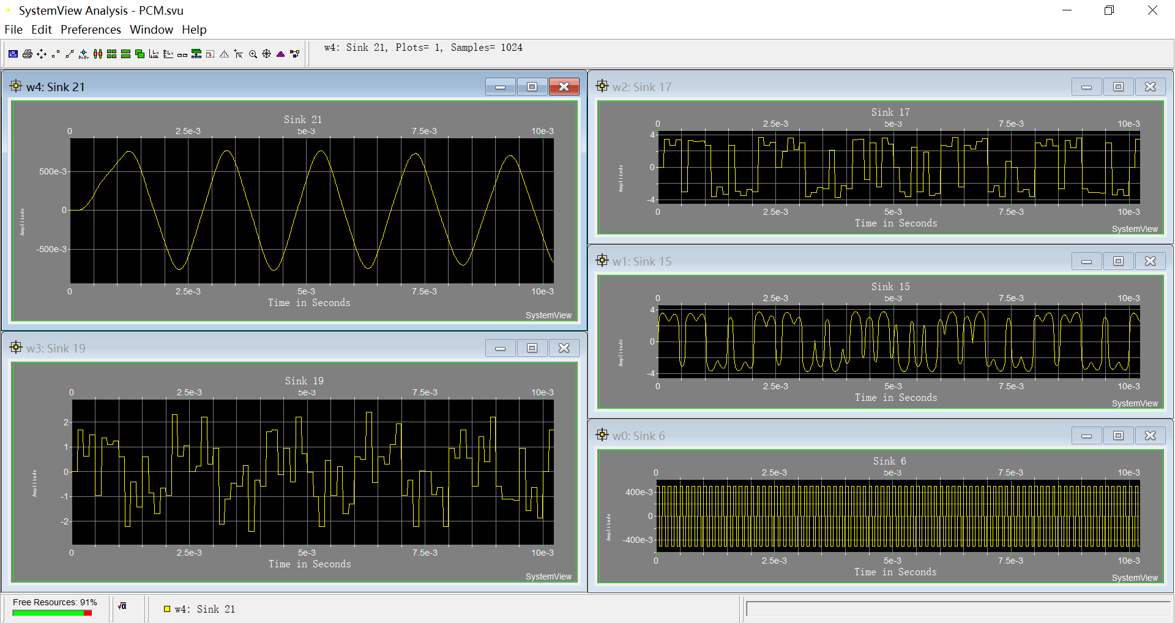Click the "w4: Sink 21" status bar text
Screen dimensions: 1175x623
tap(204, 609)
